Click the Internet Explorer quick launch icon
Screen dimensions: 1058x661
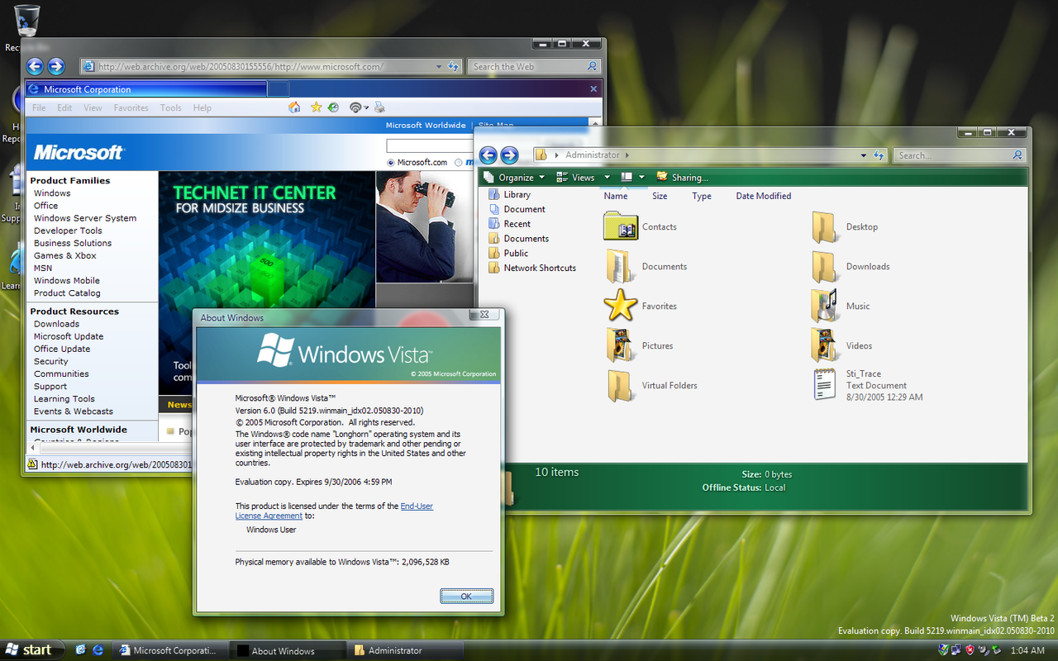coord(98,650)
